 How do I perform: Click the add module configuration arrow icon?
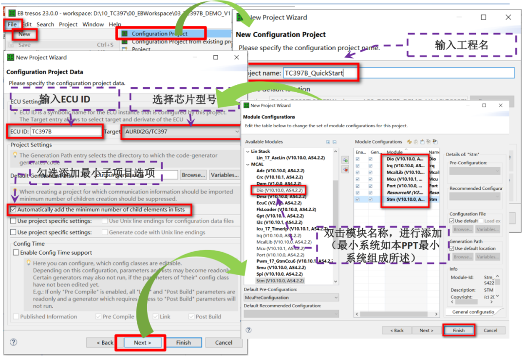[345, 160]
